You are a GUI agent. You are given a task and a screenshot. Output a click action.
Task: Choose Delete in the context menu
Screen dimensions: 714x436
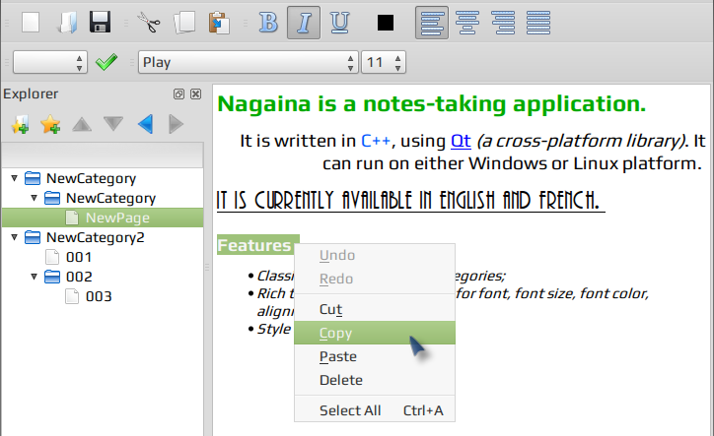(x=375, y=380)
